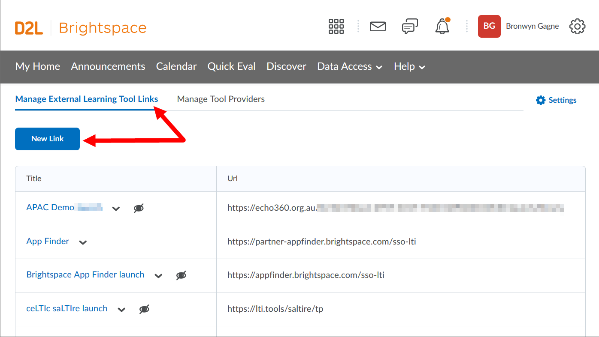The image size is (599, 337).
Task: Open the admin tools gear icon
Action: (x=578, y=27)
